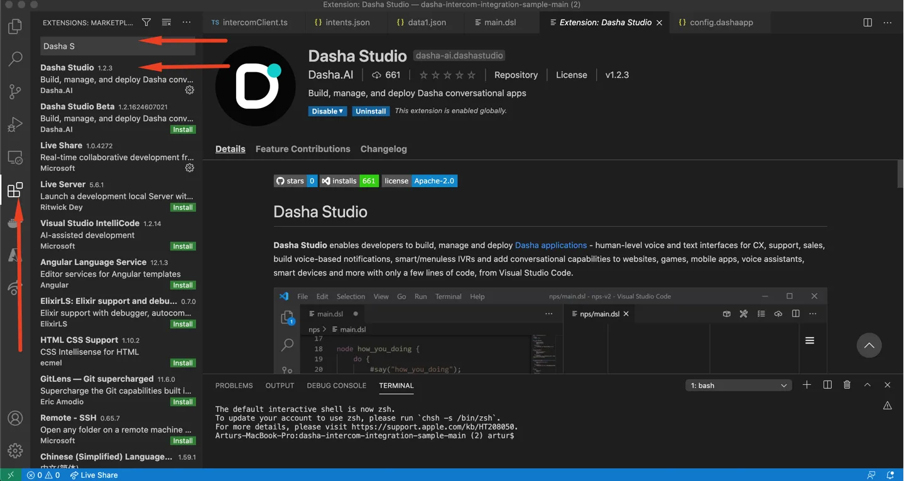Switch to OUTPUT panel tab

pyautogui.click(x=280, y=386)
